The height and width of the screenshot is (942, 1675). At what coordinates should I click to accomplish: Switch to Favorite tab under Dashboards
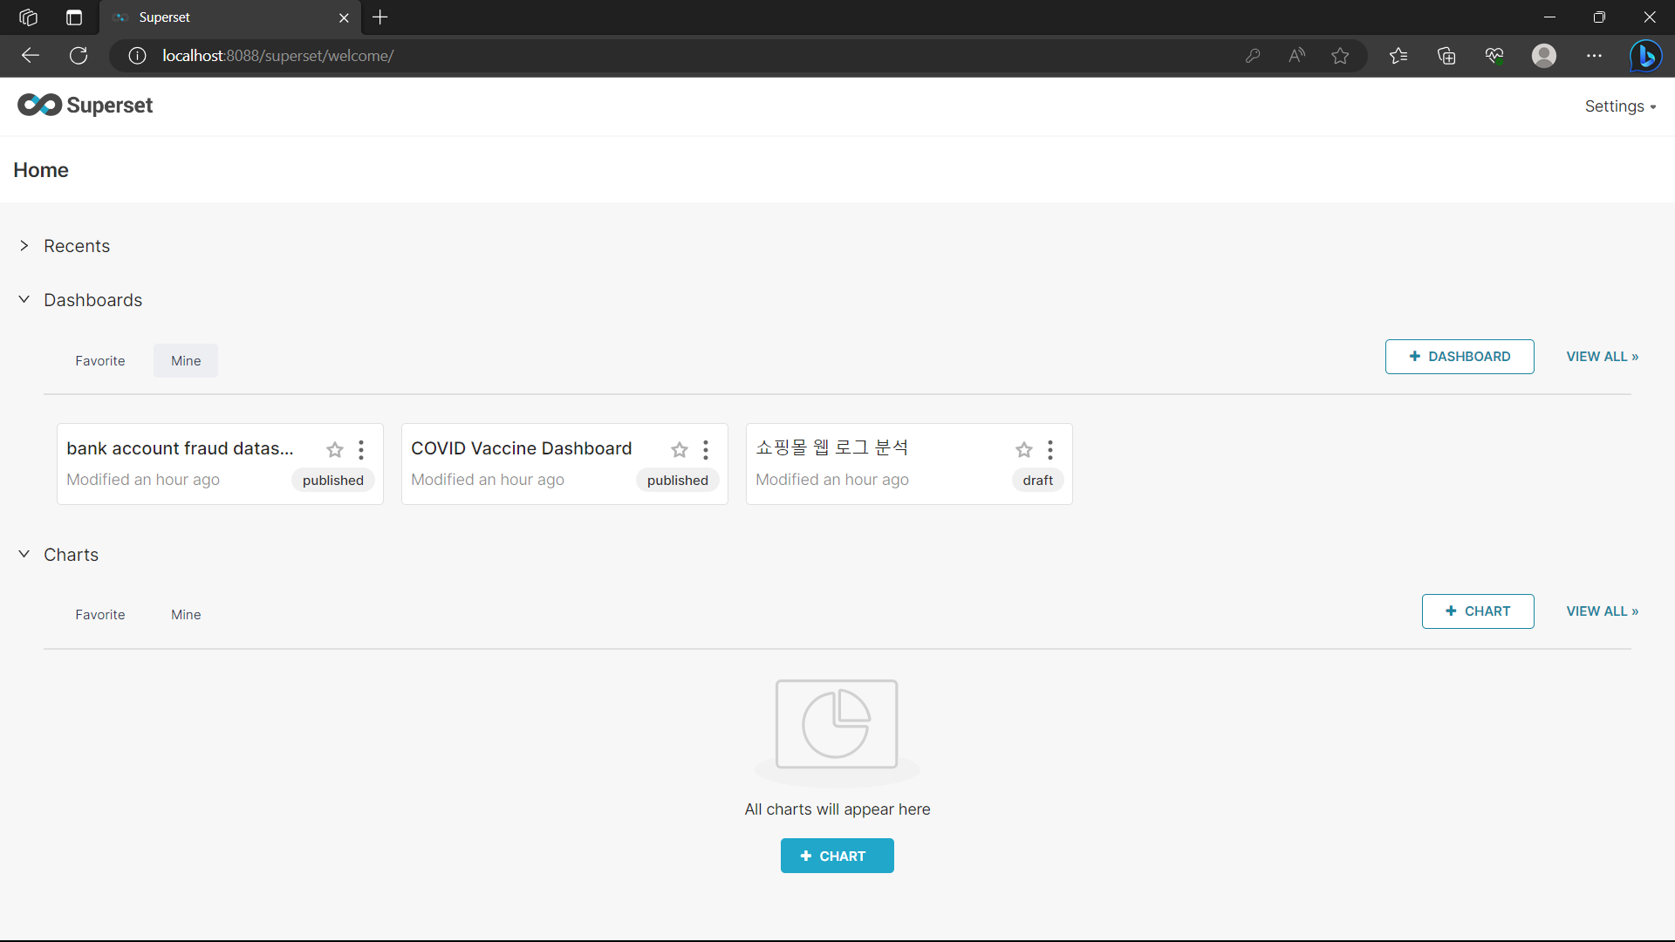click(100, 361)
